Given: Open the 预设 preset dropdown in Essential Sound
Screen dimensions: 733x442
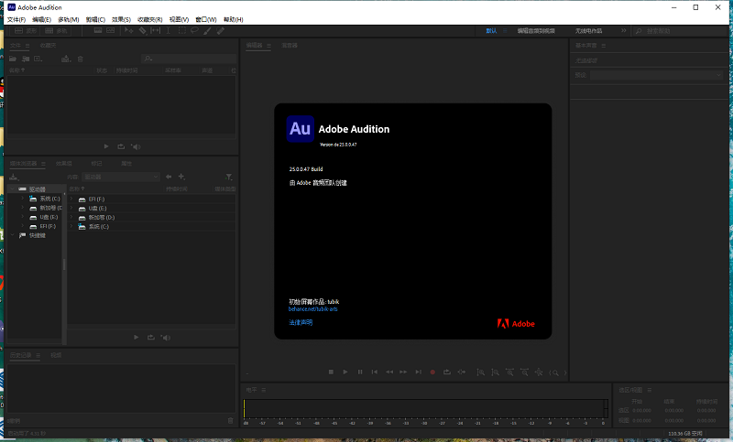Looking at the screenshot, I should pos(654,74).
